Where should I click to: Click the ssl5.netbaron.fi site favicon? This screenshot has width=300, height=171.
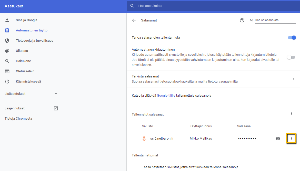(x=144, y=139)
